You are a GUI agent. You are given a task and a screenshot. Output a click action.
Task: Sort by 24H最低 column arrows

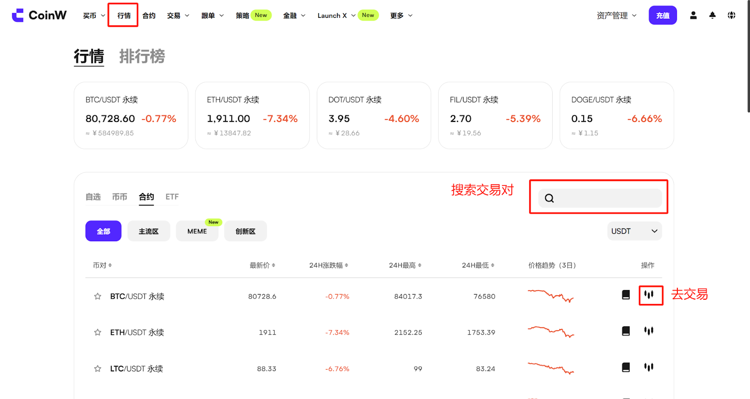pos(493,266)
